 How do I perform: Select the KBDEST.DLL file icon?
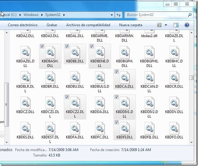click(50, 128)
